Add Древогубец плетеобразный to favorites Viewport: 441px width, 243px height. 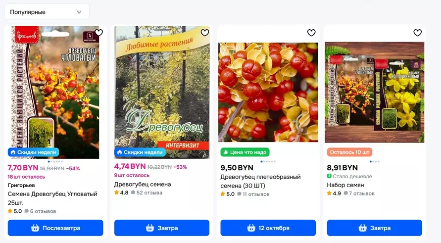311,33
